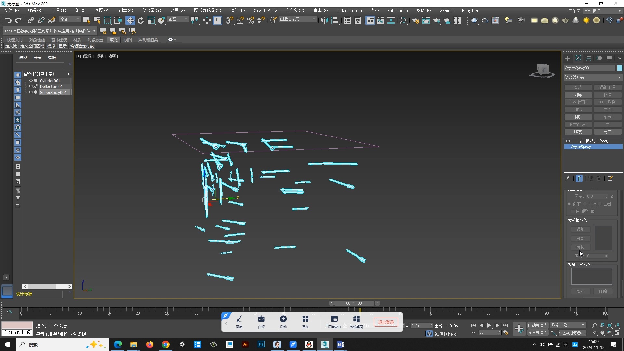Viewport: 624px width, 351px height.
Task: Select the Select and Rotate tool
Action: click(x=140, y=20)
